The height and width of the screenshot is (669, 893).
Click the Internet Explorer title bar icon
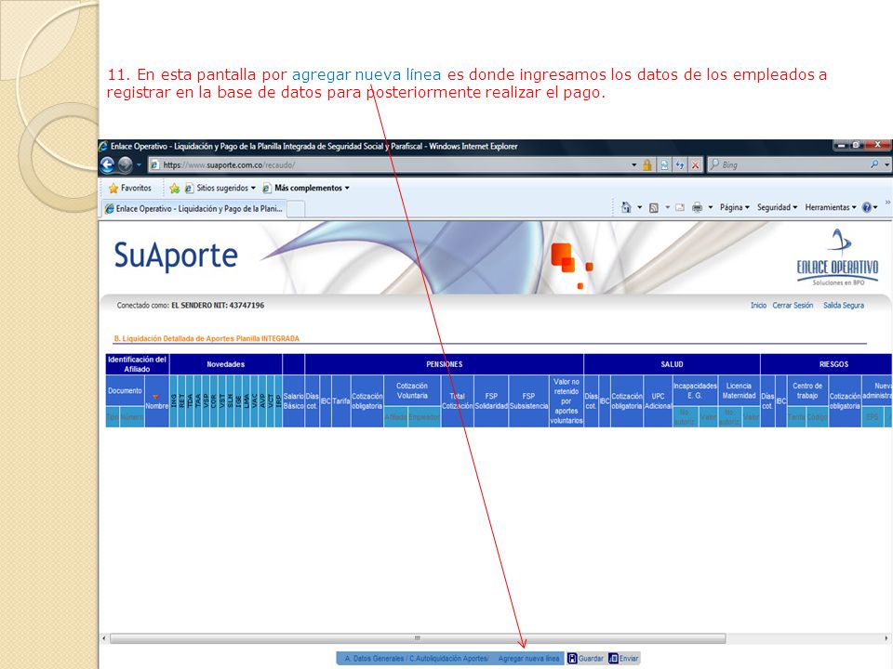pos(103,146)
